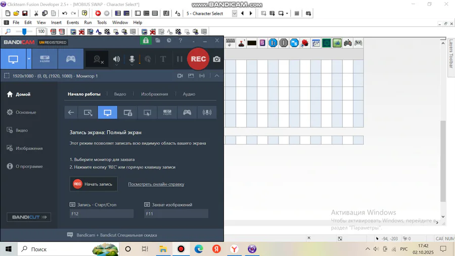Select the dark gamepad object icon
The height and width of the screenshot is (256, 455).
[x=348, y=43]
